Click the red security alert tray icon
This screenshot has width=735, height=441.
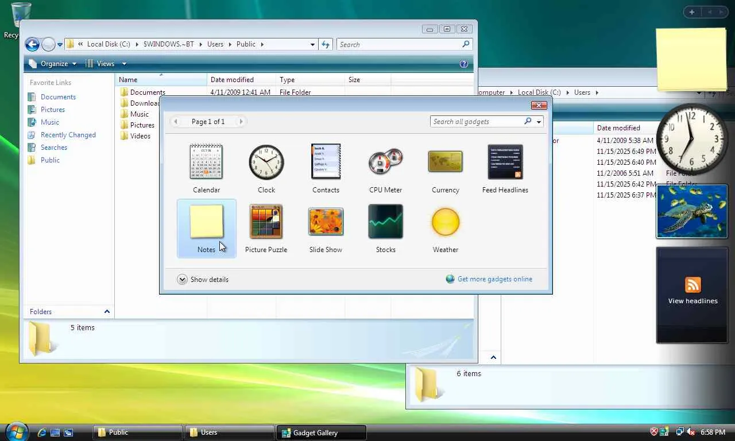(x=654, y=432)
